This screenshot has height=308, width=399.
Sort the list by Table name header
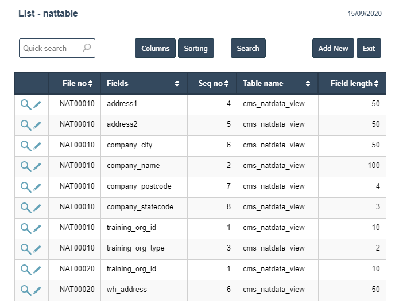(x=277, y=83)
